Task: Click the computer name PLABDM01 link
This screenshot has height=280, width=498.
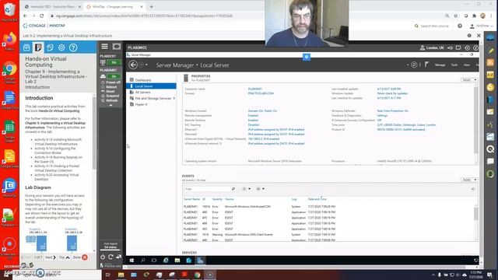Action: click(x=254, y=89)
